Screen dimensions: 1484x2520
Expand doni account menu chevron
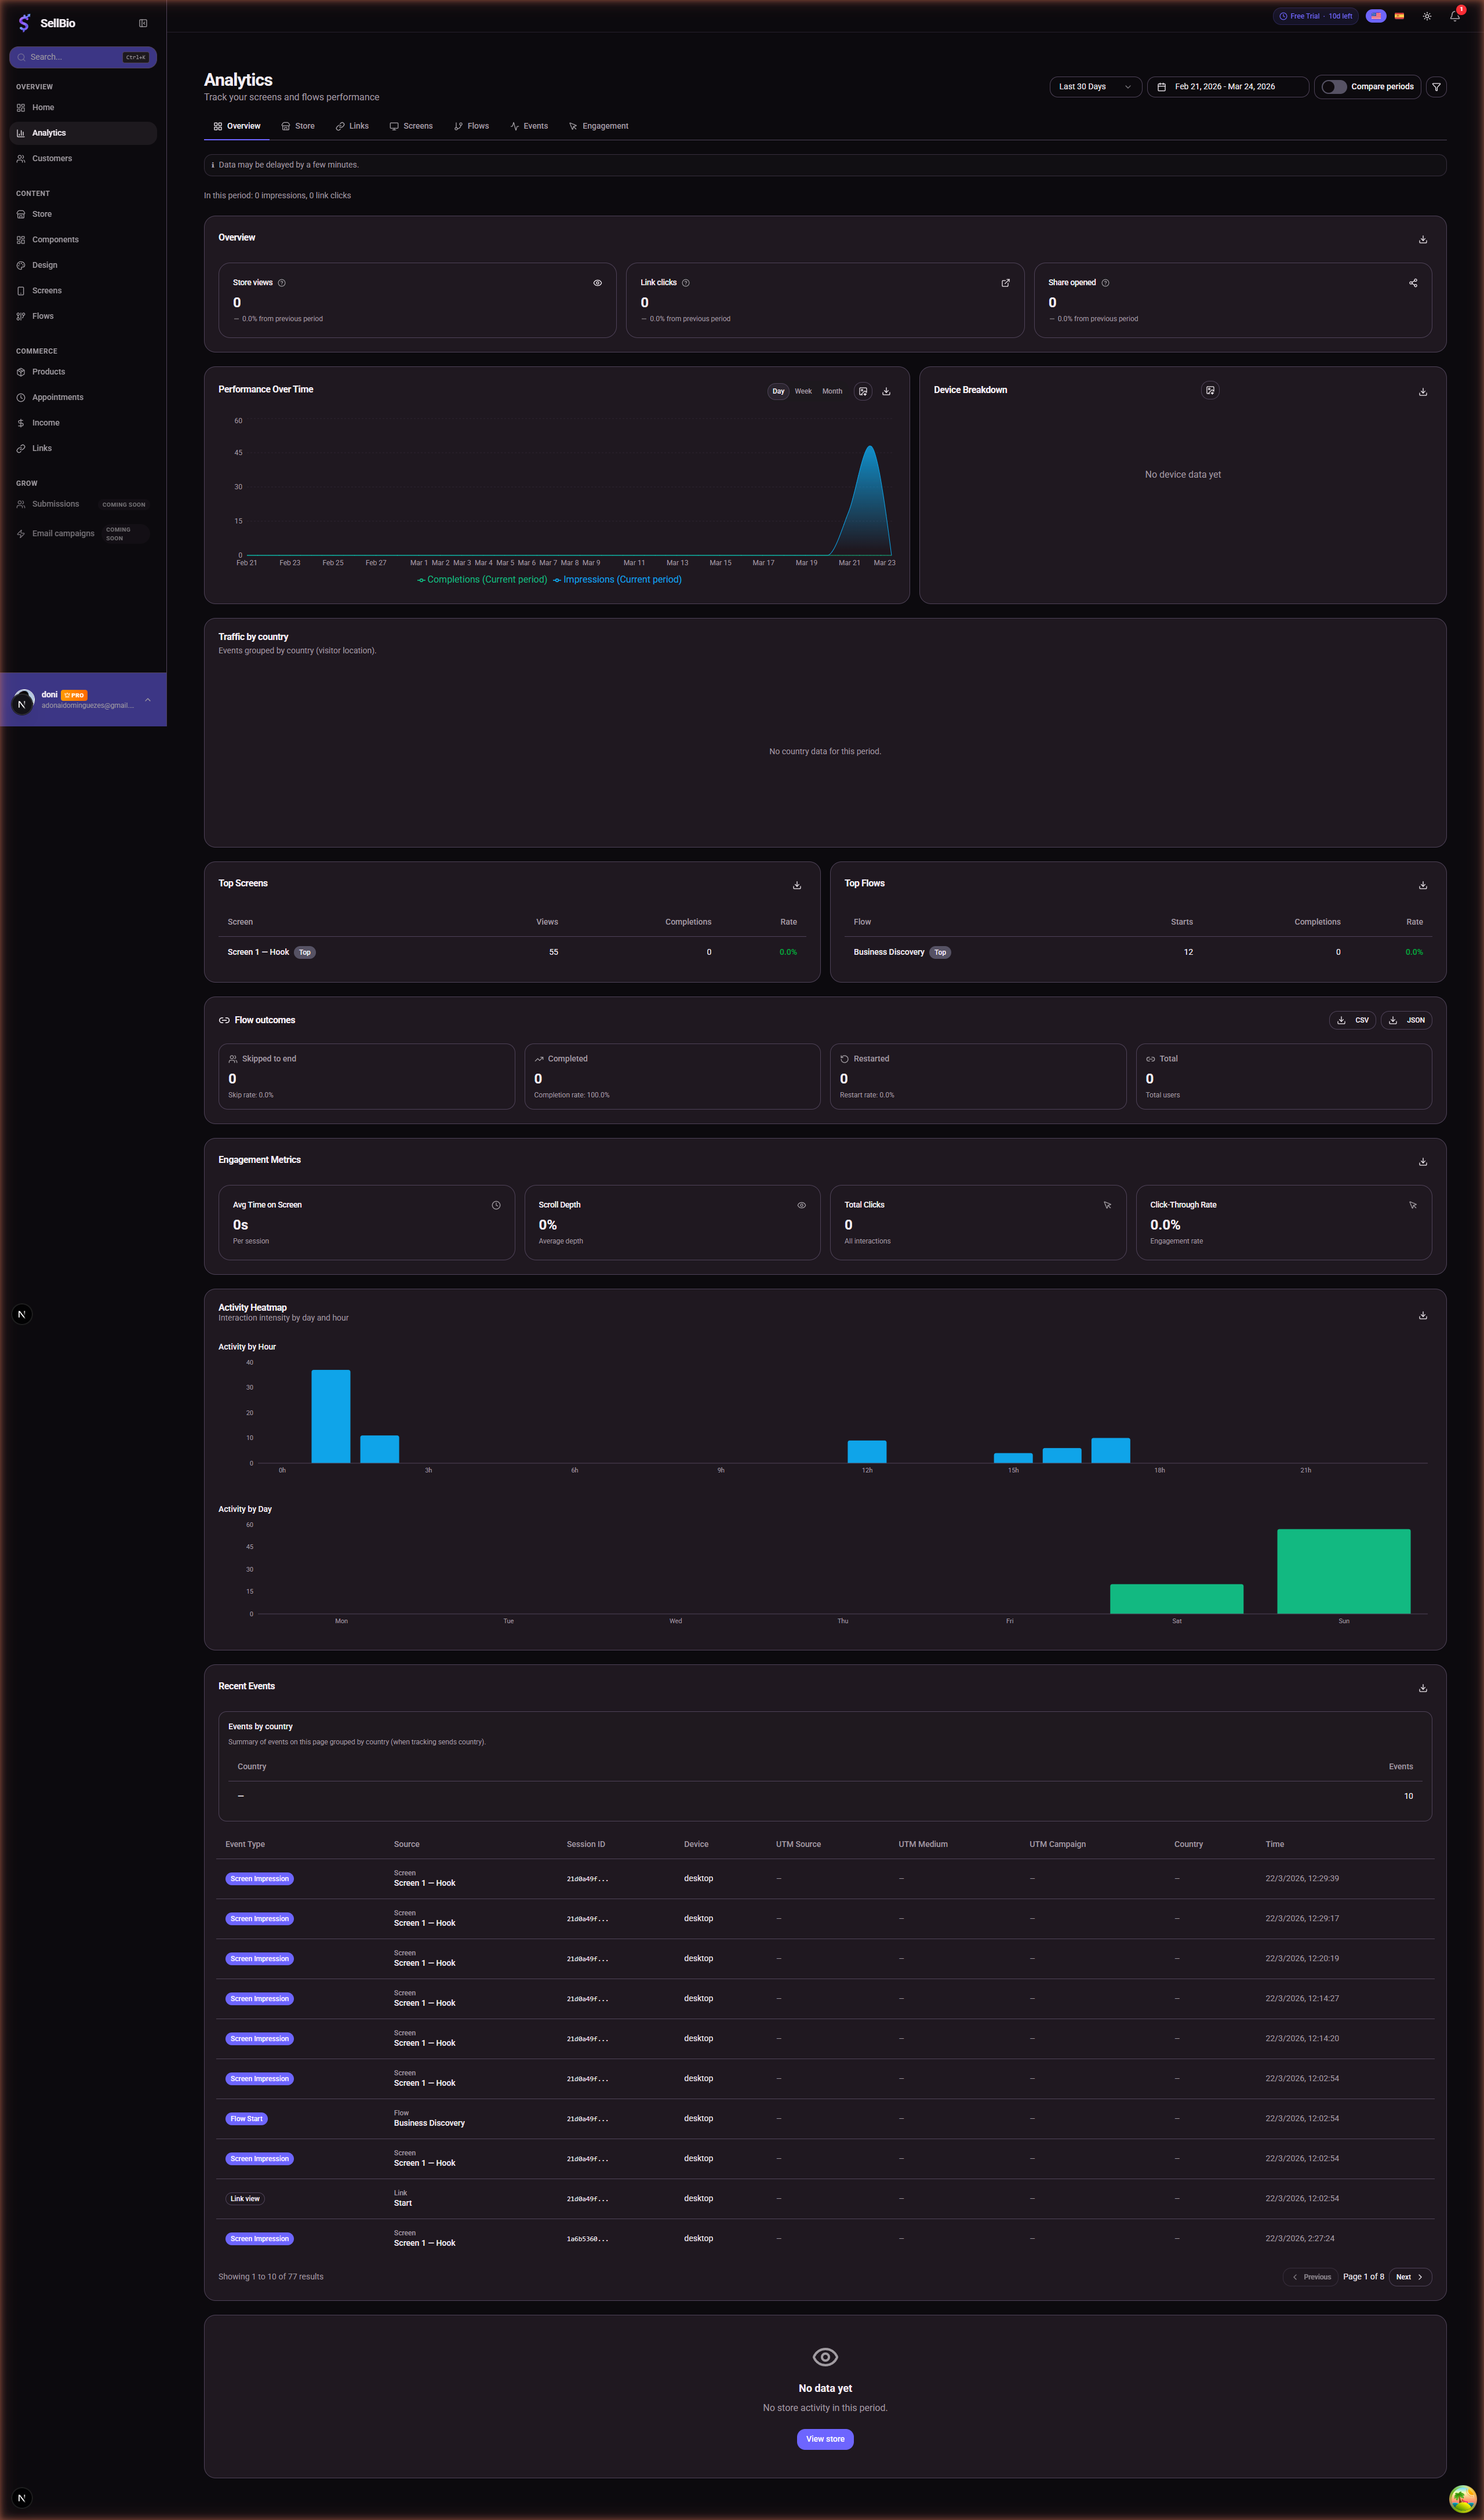148,700
